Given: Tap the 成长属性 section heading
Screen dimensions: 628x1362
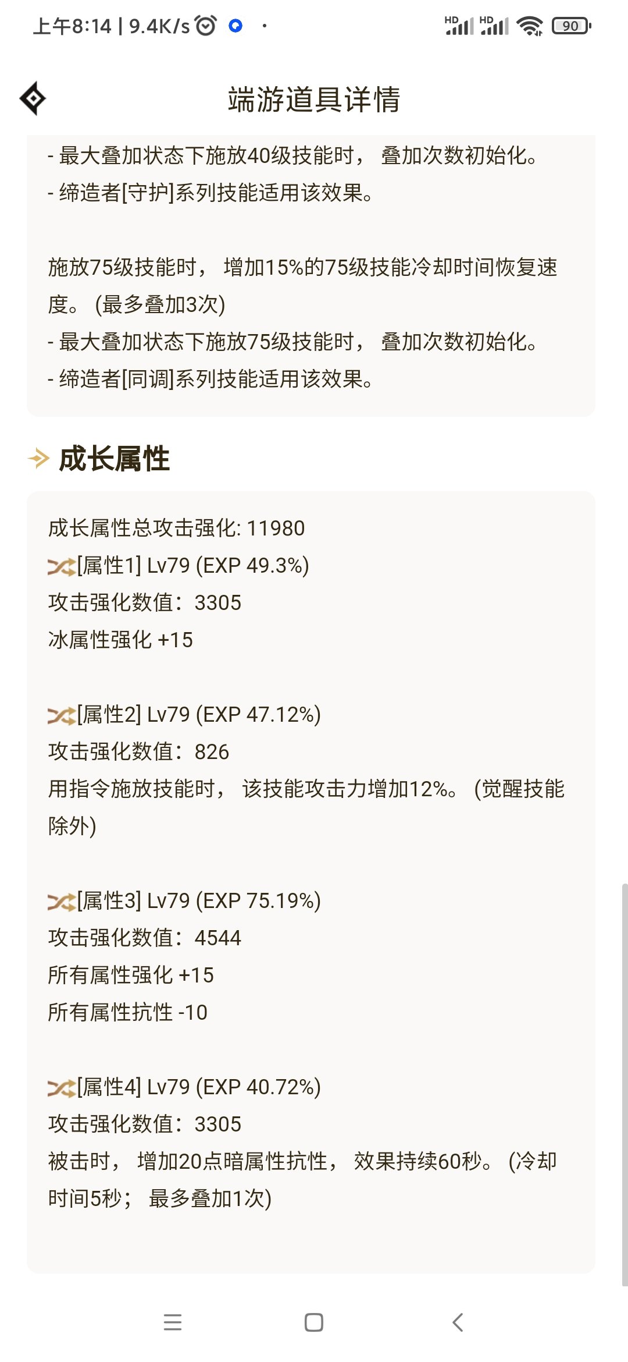Looking at the screenshot, I should 115,459.
